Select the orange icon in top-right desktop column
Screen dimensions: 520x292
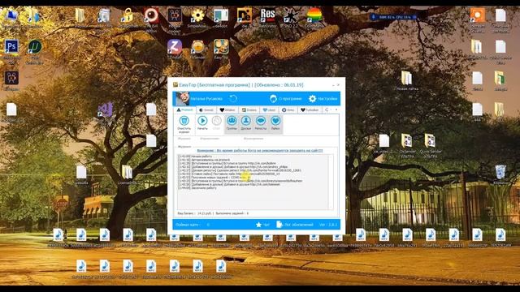pyautogui.click(x=478, y=16)
